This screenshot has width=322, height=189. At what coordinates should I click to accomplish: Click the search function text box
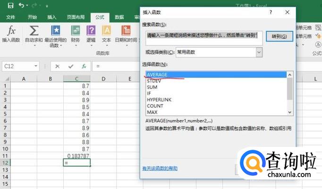204,38
